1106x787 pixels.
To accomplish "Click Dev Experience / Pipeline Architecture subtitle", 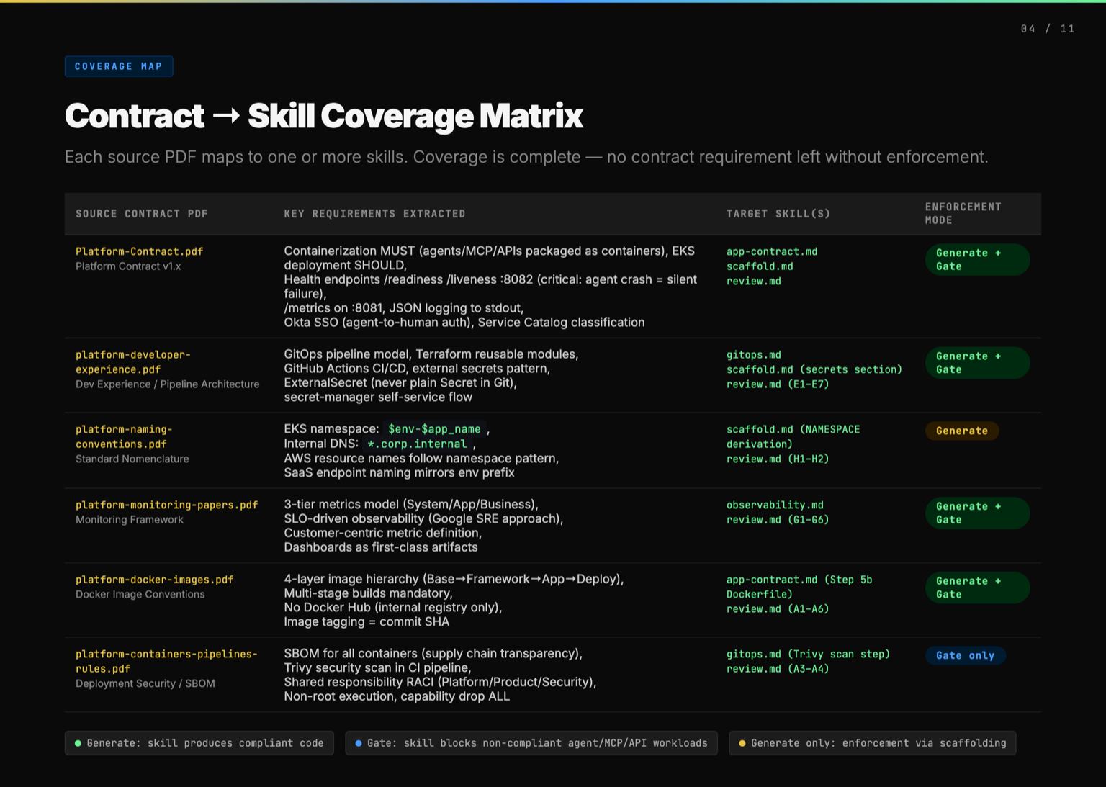I will (x=168, y=384).
